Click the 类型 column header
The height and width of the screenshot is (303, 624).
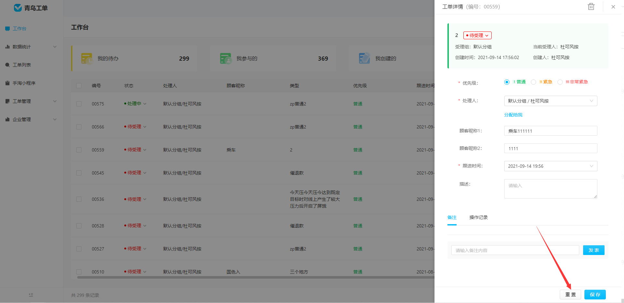coord(294,86)
